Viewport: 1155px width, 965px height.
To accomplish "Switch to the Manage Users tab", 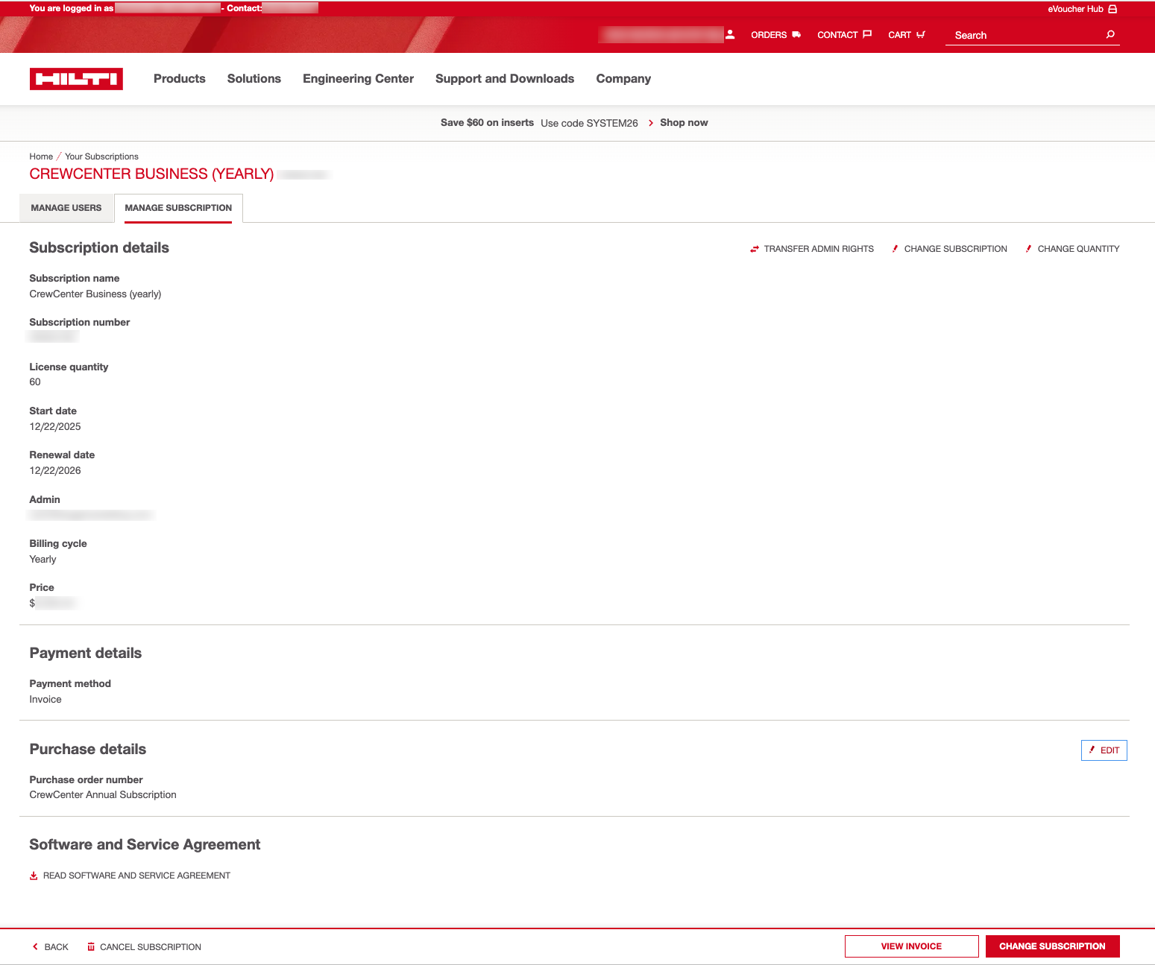I will (66, 208).
